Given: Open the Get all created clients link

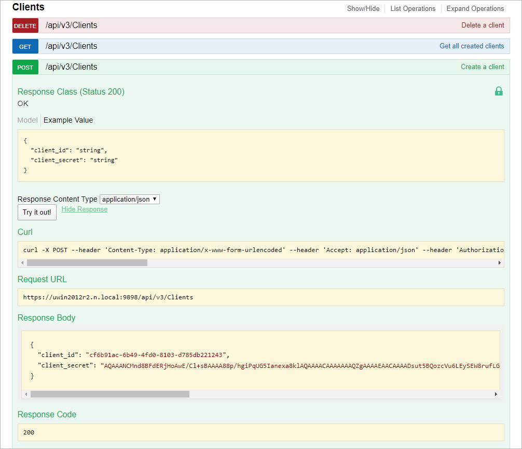Looking at the screenshot, I should 472,46.
